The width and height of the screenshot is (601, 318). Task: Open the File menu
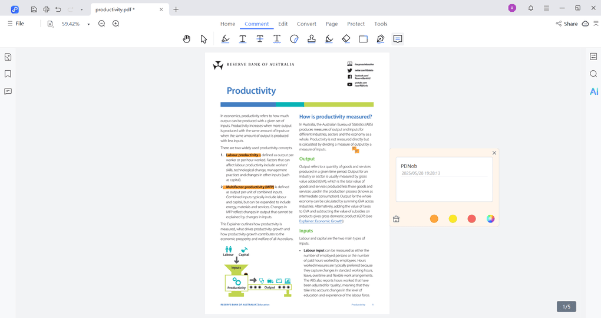16,24
